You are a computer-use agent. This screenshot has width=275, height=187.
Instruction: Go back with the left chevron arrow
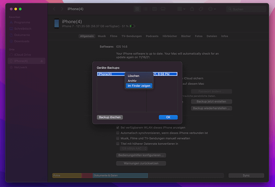point(54,9)
